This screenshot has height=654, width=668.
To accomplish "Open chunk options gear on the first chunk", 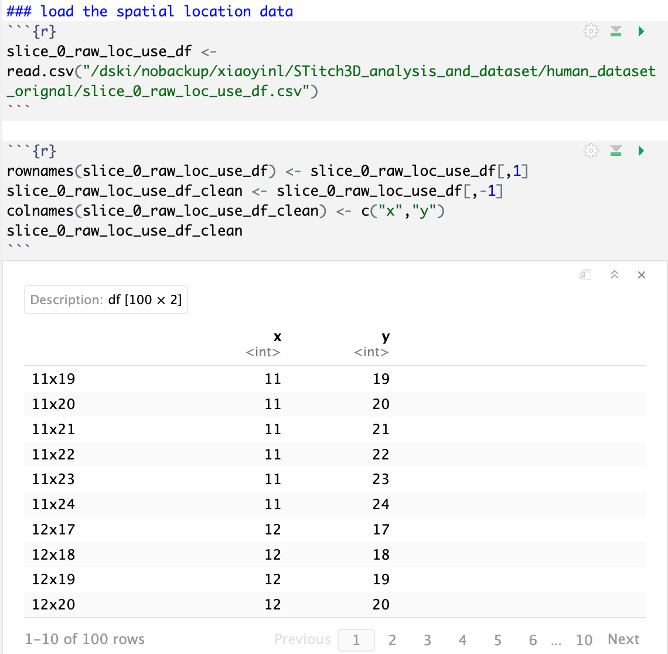I will coord(591,32).
